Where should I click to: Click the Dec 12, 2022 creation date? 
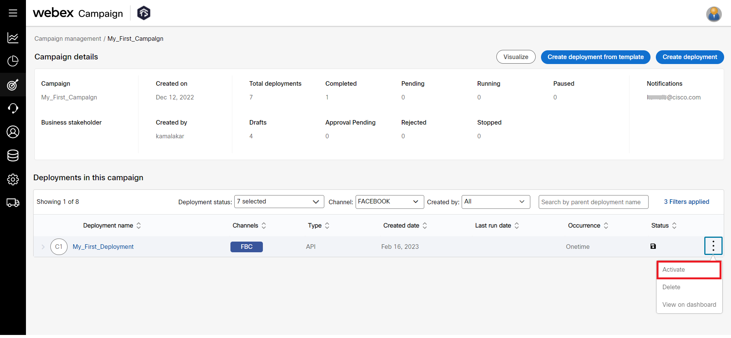[x=175, y=98]
